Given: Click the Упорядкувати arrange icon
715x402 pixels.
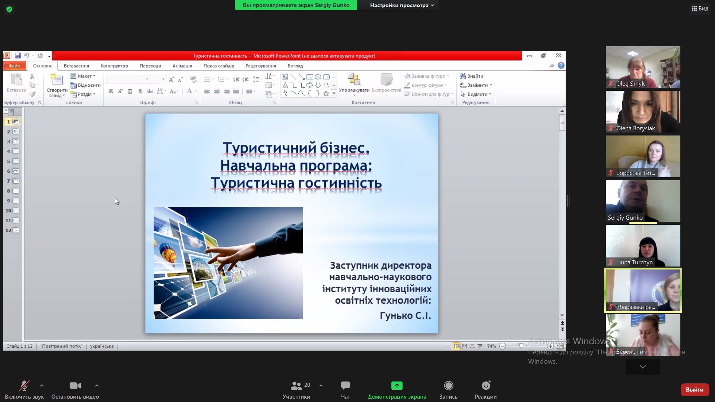Looking at the screenshot, I should [354, 79].
